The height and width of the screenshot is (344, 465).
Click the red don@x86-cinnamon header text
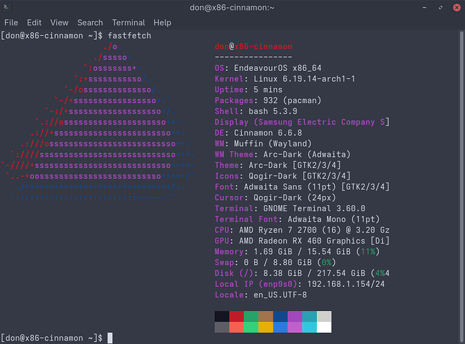click(254, 47)
